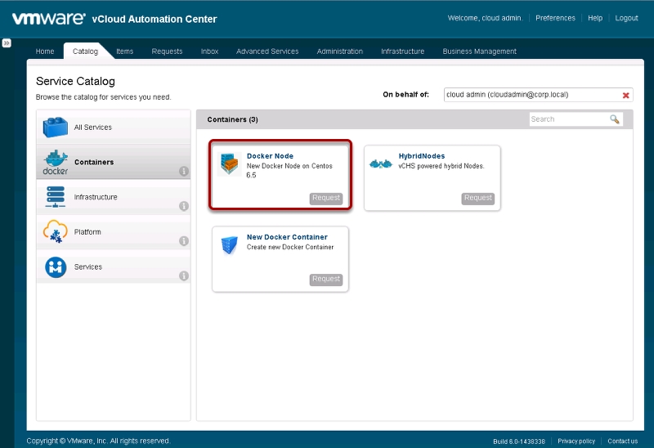This screenshot has height=448, width=654.
Task: Go to the Inbox tab
Action: [209, 52]
